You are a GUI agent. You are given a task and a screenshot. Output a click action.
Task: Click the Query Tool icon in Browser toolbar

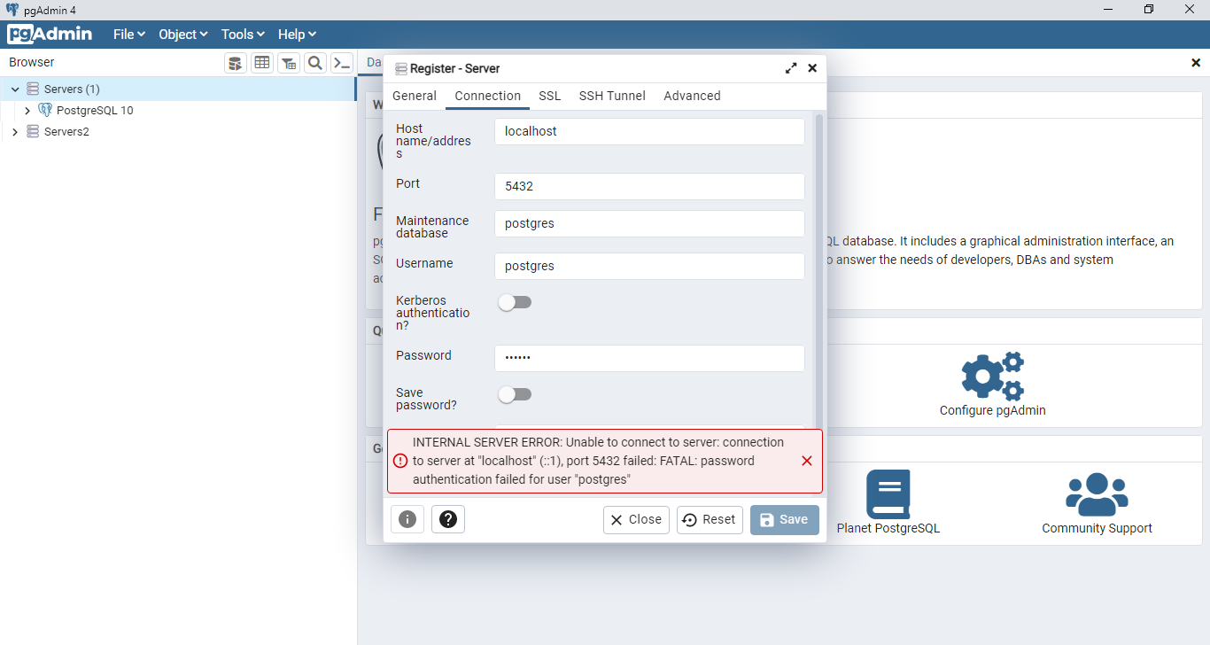coord(235,62)
